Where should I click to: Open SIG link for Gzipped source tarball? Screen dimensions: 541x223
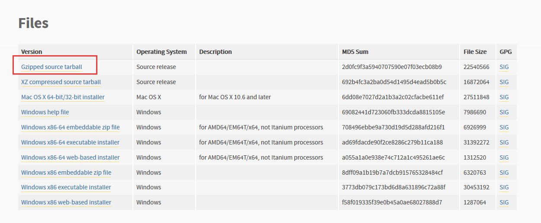point(504,67)
